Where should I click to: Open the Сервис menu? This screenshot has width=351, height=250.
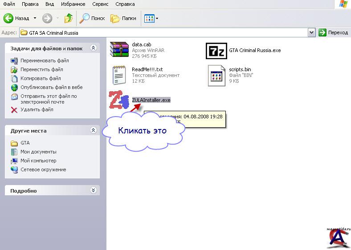pyautogui.click(x=100, y=4)
